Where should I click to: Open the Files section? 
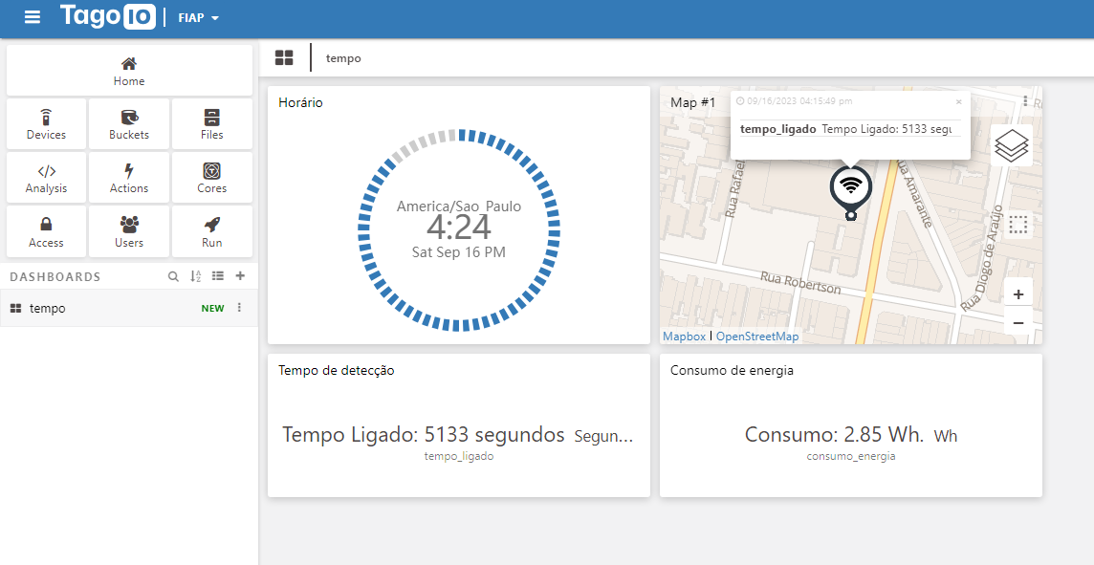211,123
